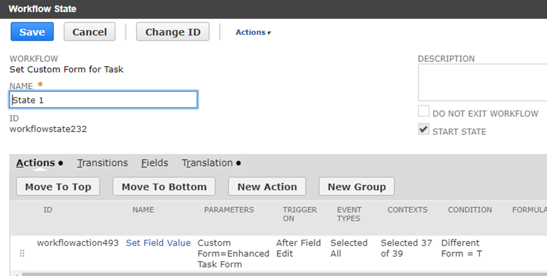Cancel editing the workflow state
This screenshot has width=547, height=276.
pos(90,32)
